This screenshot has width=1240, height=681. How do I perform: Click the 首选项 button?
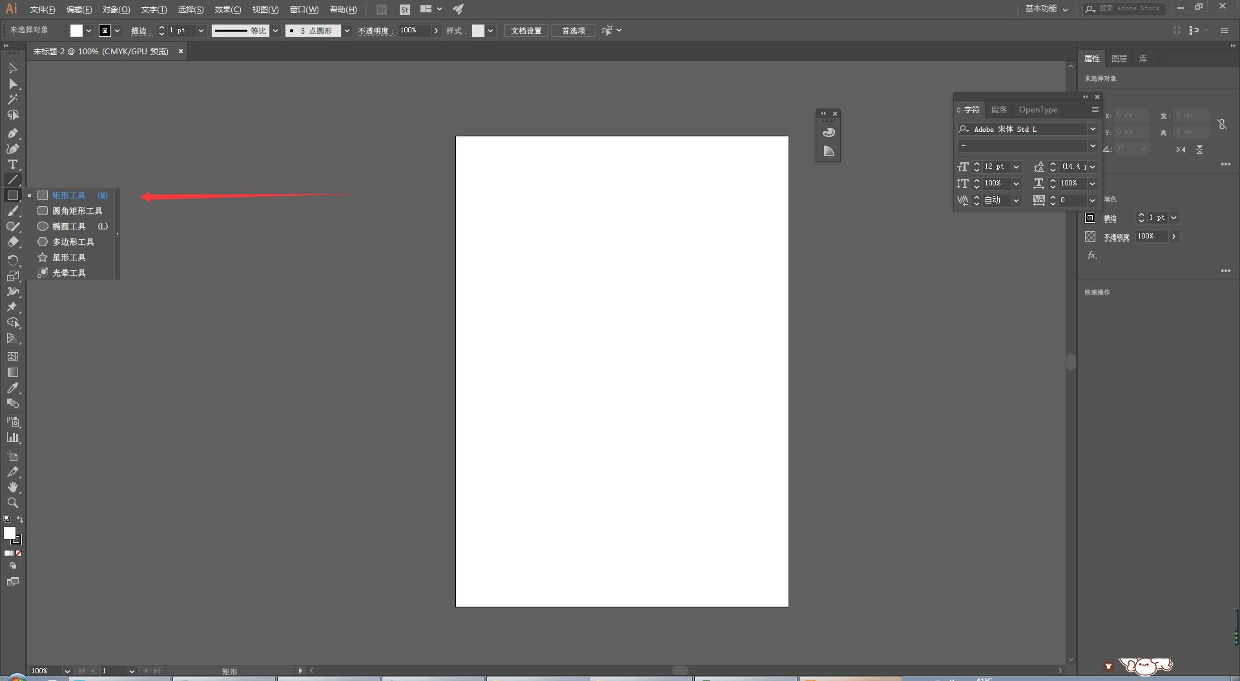point(573,31)
